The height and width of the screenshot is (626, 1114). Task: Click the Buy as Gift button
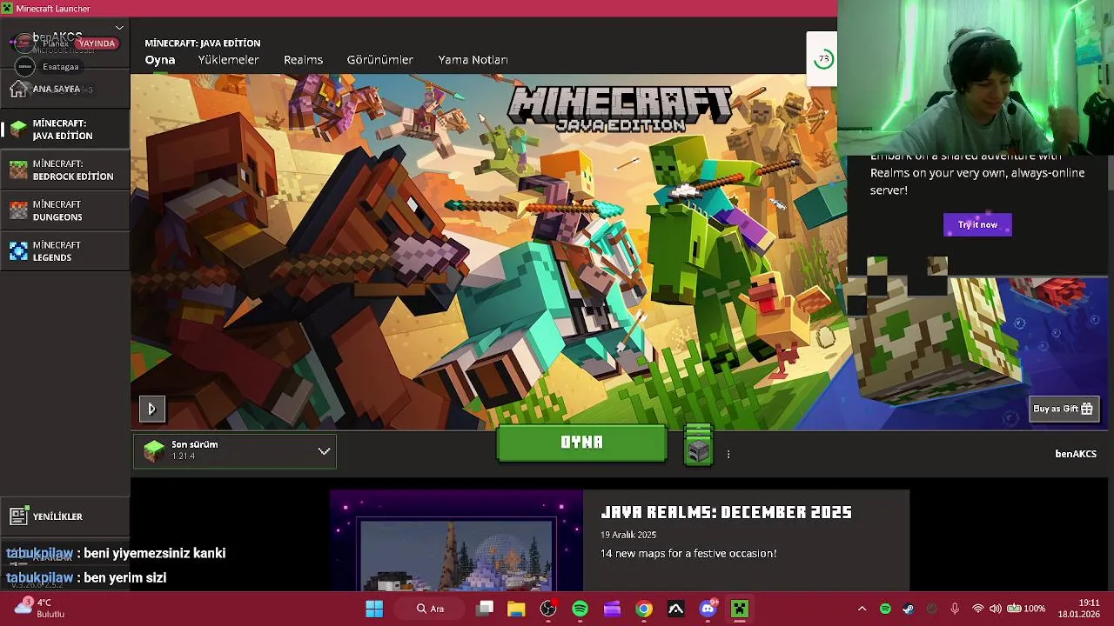(x=1064, y=409)
